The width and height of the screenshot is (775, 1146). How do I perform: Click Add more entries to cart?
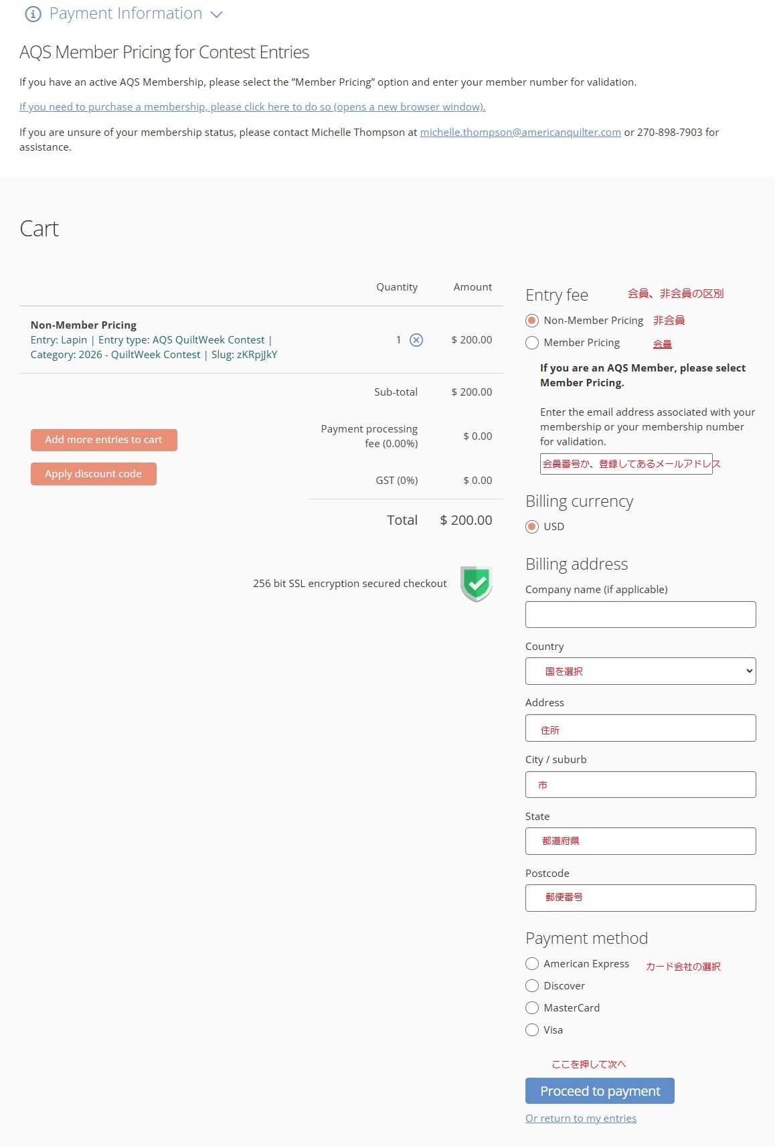(104, 440)
